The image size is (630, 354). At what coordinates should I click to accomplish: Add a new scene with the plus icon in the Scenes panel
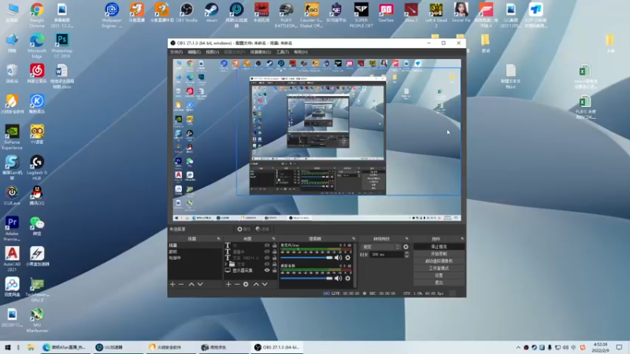tap(172, 284)
